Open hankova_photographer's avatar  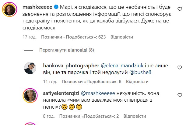click(30, 68)
